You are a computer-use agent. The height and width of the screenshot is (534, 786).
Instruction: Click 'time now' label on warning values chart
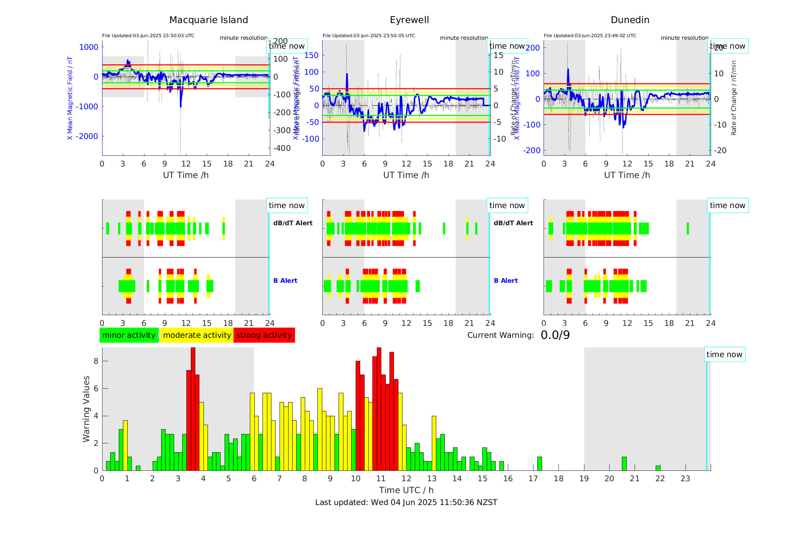[x=724, y=355]
